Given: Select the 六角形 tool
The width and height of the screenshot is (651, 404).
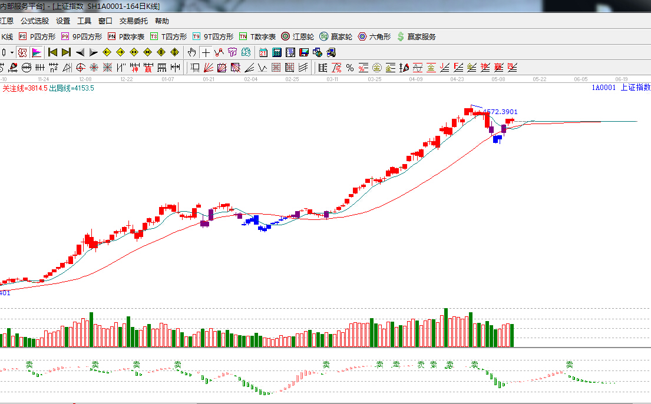Looking at the screenshot, I should coord(375,36).
